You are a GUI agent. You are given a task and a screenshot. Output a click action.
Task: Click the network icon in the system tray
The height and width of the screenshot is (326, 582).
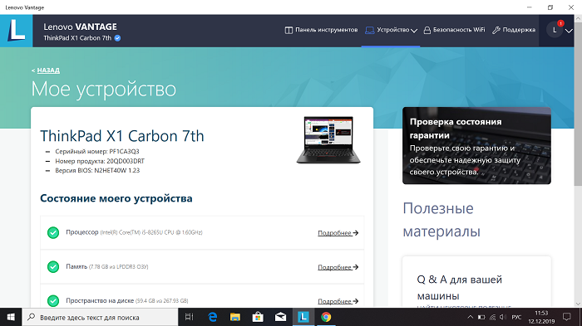point(492,317)
